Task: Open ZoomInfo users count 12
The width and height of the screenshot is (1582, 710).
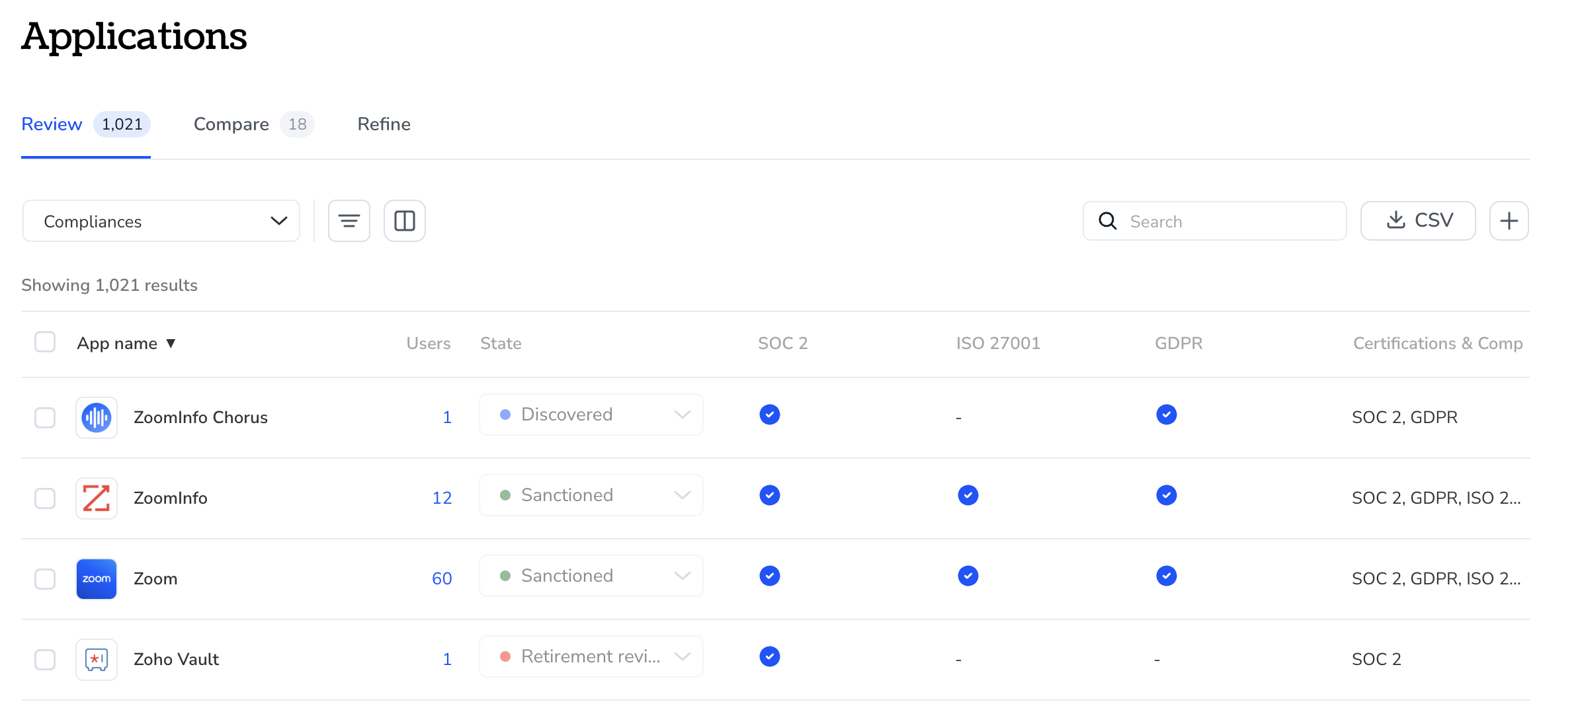Action: (x=442, y=498)
